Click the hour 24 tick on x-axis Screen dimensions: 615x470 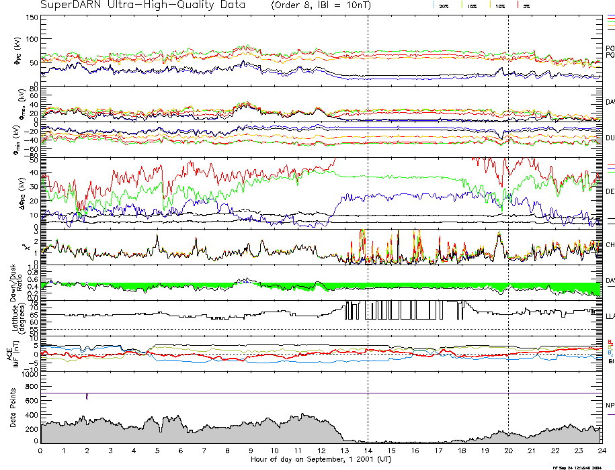point(601,451)
